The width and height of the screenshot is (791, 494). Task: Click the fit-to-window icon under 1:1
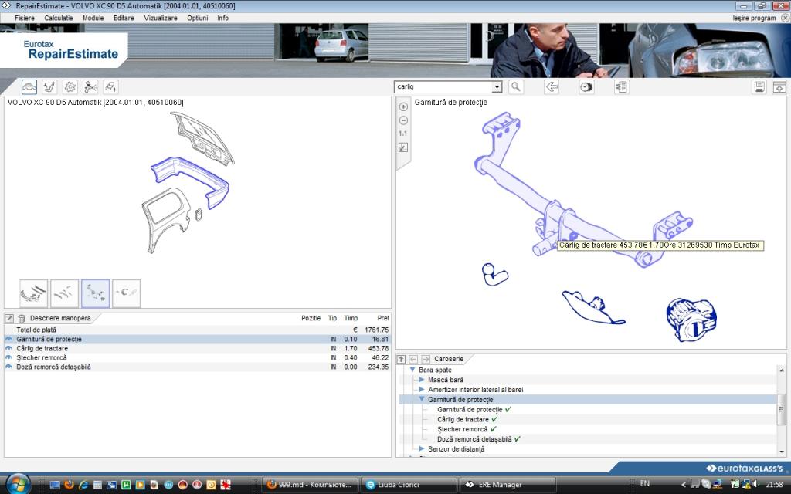403,147
